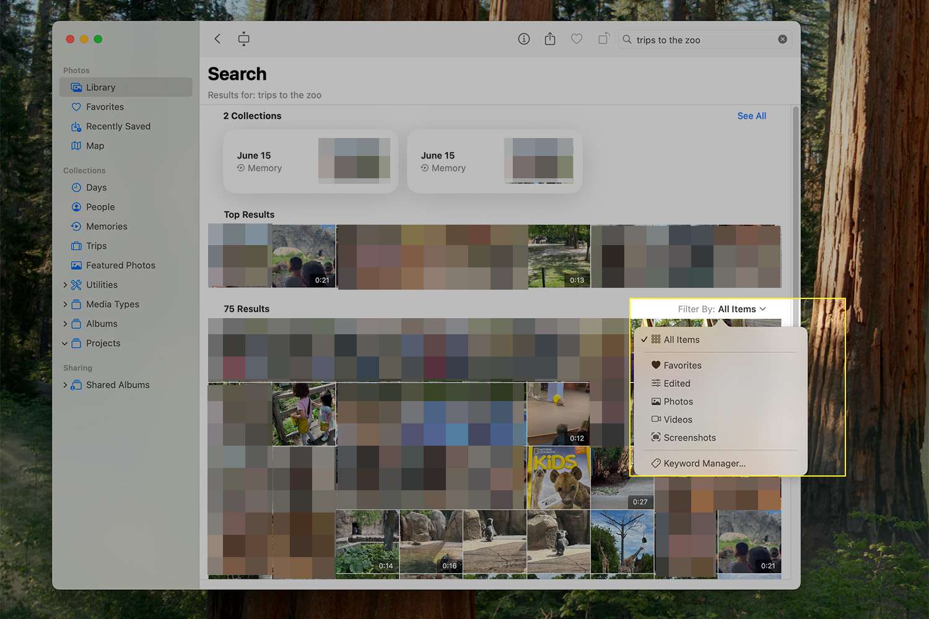Filter results by Videos
This screenshot has width=929, height=619.
[678, 420]
